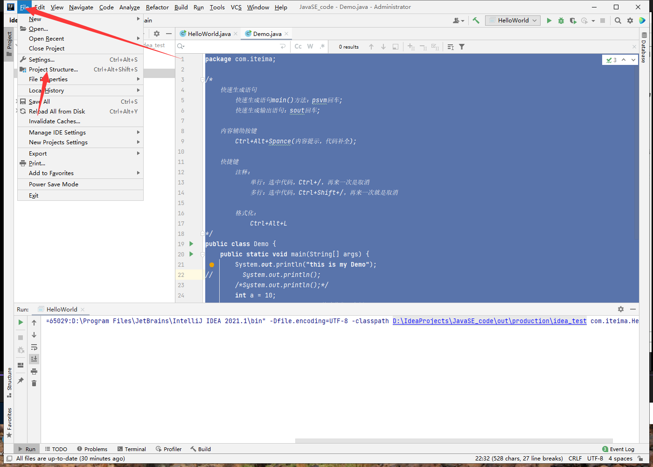
Task: Toggle scroll to end in Run console
Action: click(x=34, y=359)
